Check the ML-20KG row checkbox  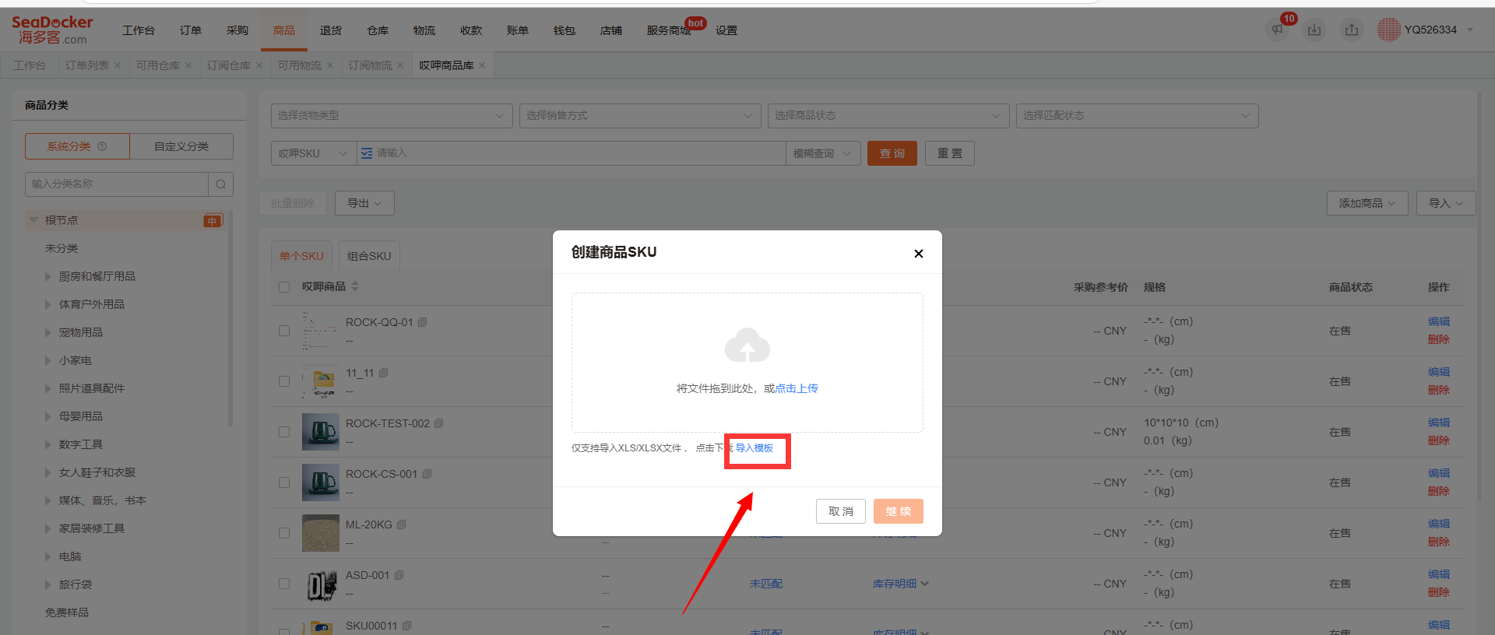[284, 533]
